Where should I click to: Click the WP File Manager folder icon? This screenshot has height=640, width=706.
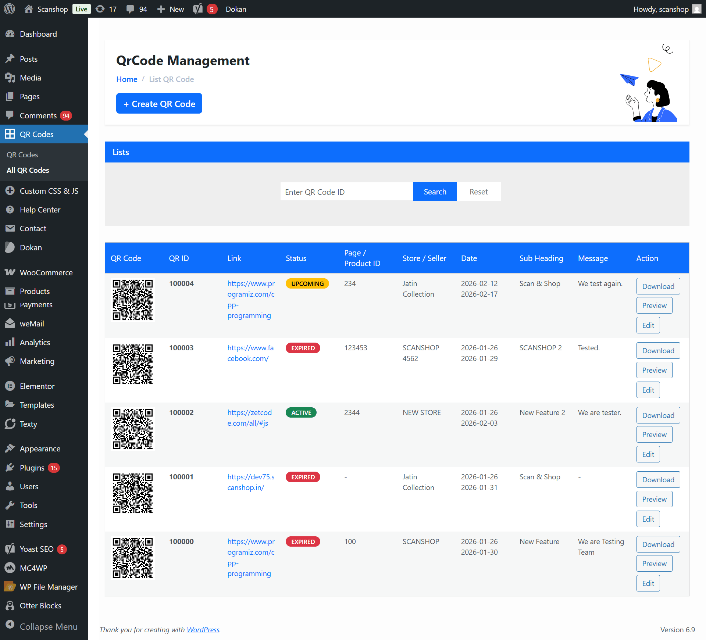click(10, 587)
